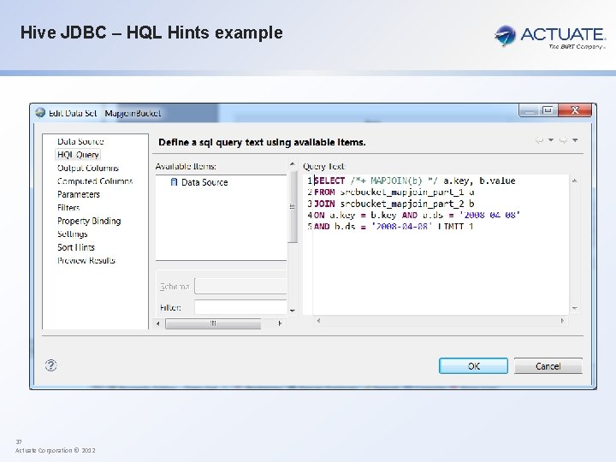Cancel the Edit Data Set dialog
The width and height of the screenshot is (616, 462).
[548, 366]
